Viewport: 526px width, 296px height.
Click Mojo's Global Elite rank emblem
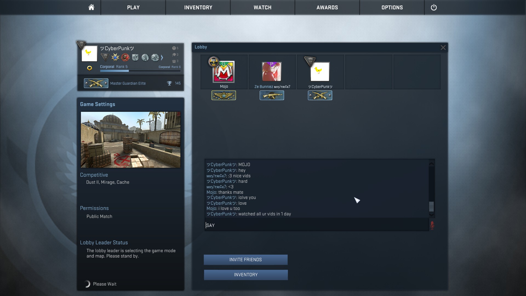(x=224, y=95)
